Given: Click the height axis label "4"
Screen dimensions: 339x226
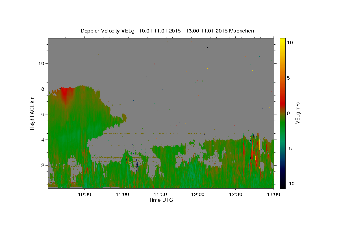Looking at the screenshot, I should (43, 140).
